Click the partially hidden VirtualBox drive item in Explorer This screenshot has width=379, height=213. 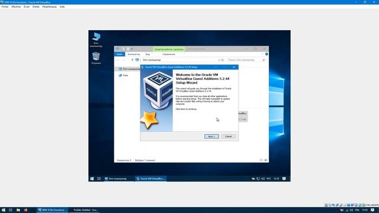tap(243, 117)
